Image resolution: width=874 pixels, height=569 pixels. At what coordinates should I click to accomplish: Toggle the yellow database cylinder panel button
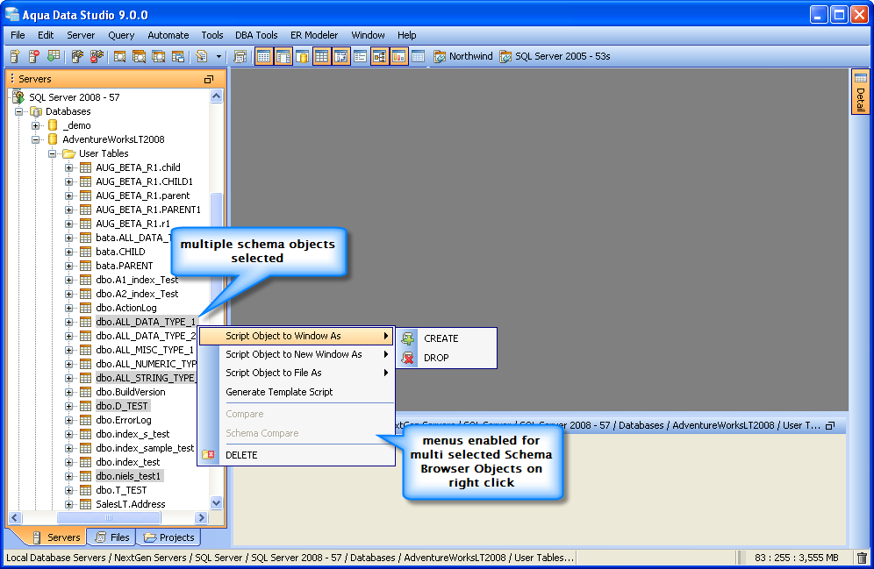click(302, 56)
